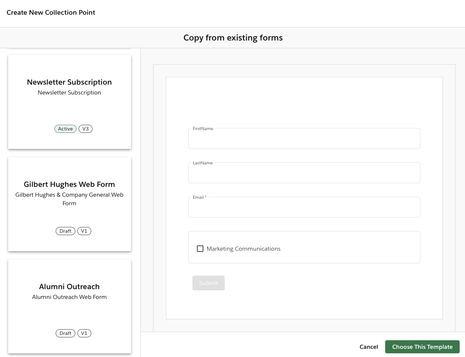
Task: Click the Draft badge on Alumni Outreach card
Action: [65, 333]
